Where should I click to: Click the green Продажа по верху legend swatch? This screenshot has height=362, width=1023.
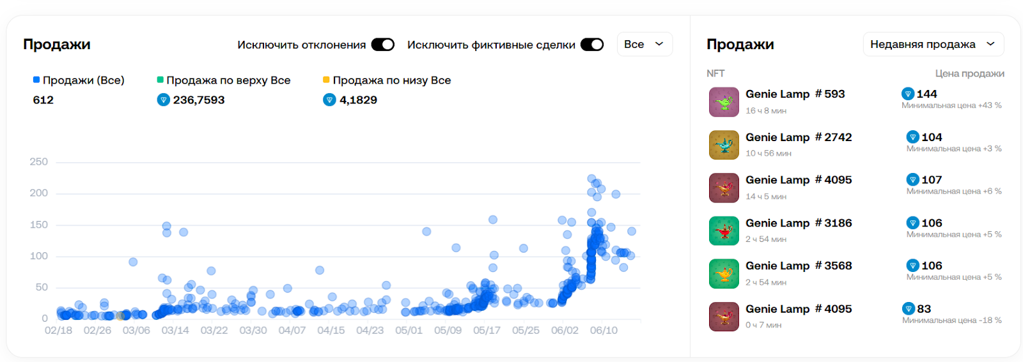(x=160, y=80)
